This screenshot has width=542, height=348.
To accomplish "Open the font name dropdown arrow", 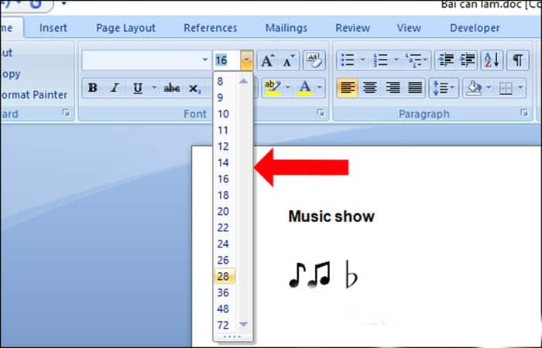I will tap(205, 60).
